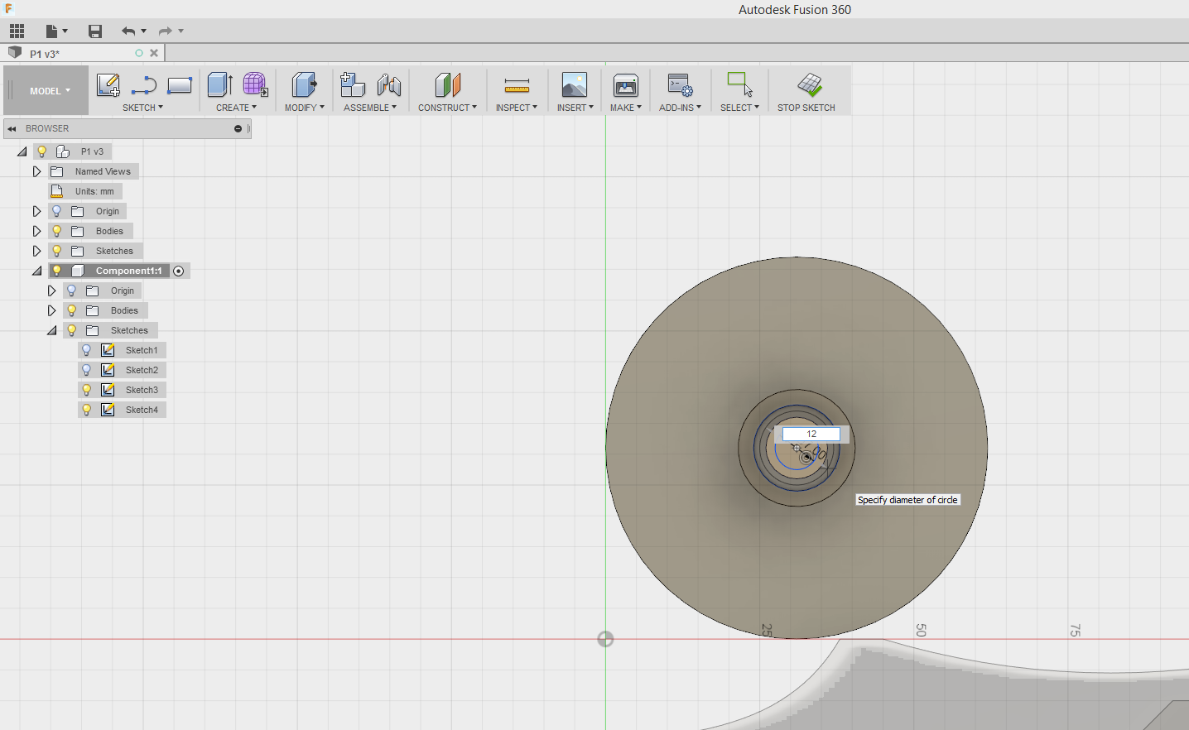Viewport: 1189px width, 730px height.
Task: Click the circle diameter input field
Action: point(811,434)
